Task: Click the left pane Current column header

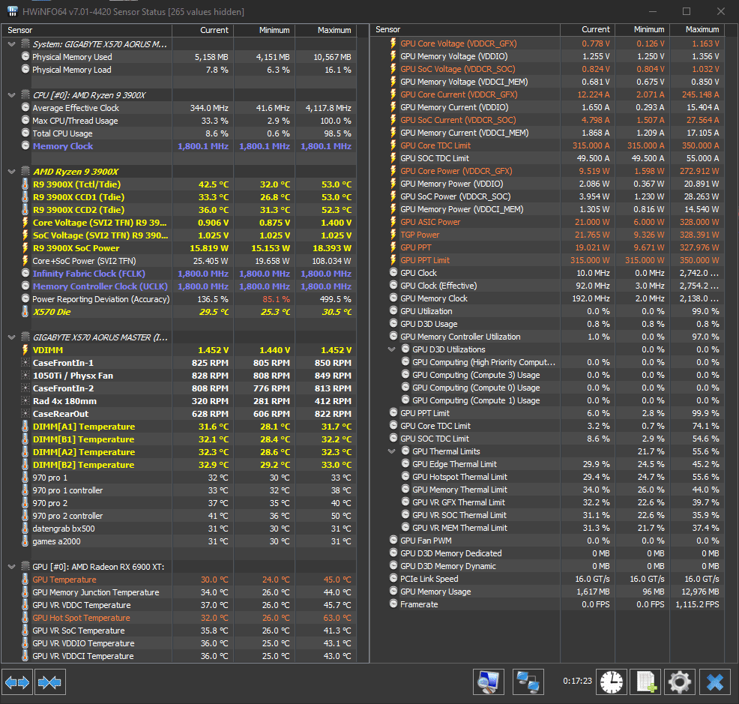Action: click(202, 30)
